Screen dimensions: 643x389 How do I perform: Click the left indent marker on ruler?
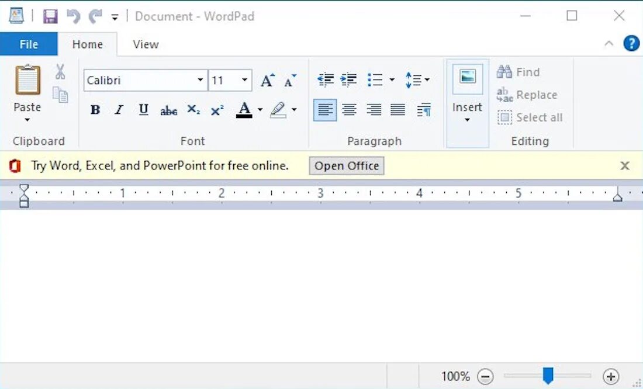[x=24, y=196]
